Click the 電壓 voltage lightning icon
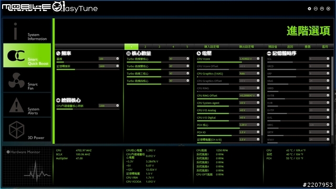The height and width of the screenshot is (189, 336). 198,53
